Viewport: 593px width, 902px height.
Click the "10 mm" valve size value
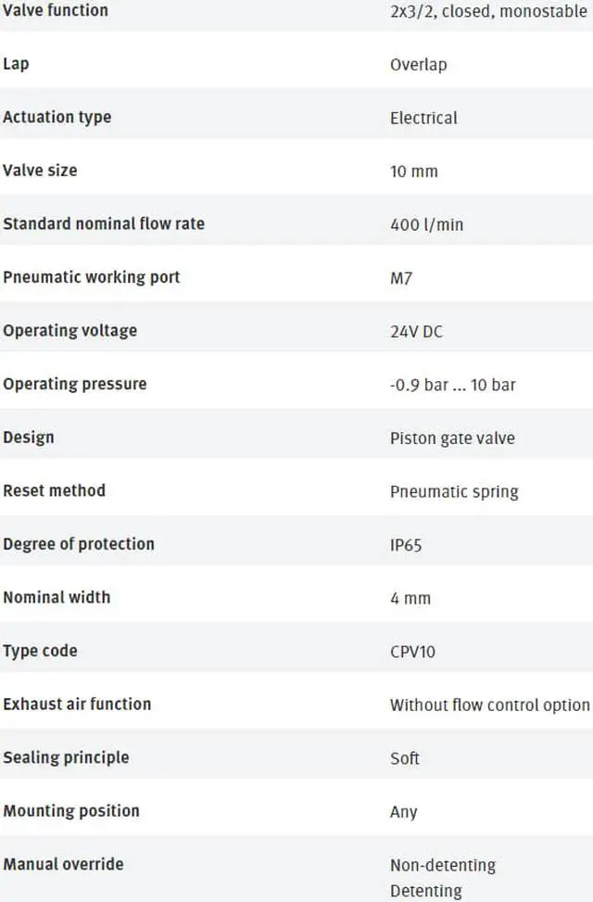[414, 172]
